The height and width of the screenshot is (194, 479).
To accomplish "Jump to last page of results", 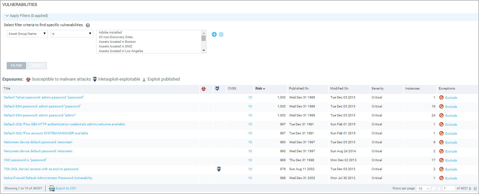I will click(x=475, y=188).
